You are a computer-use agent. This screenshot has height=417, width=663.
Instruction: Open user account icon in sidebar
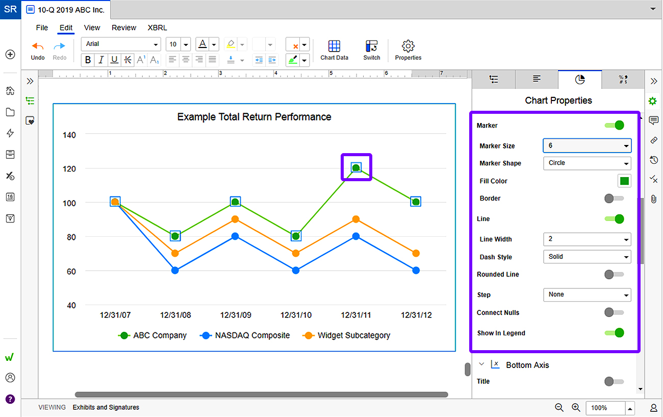[10, 378]
